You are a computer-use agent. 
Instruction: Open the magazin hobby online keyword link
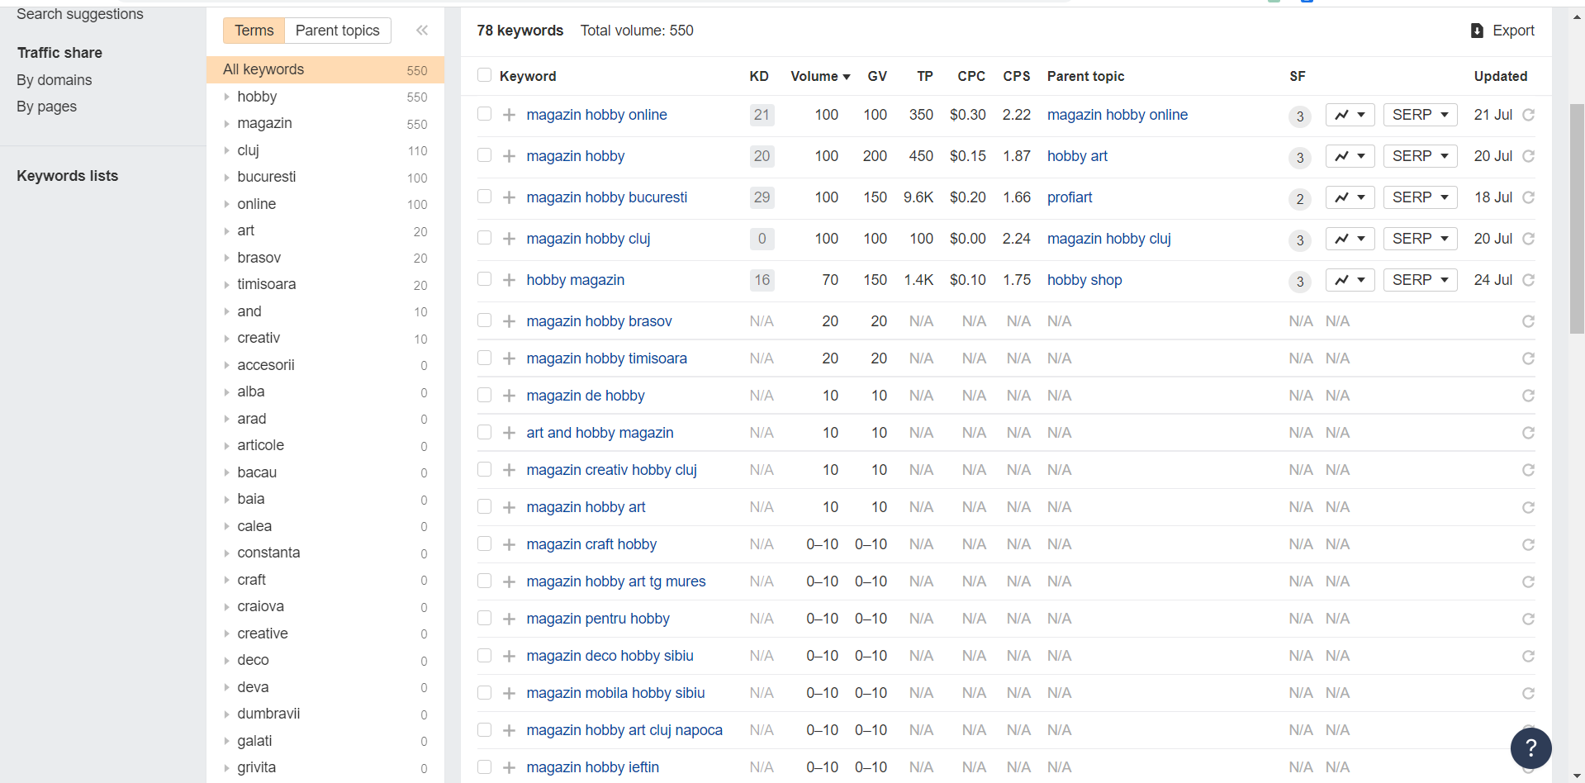(596, 115)
